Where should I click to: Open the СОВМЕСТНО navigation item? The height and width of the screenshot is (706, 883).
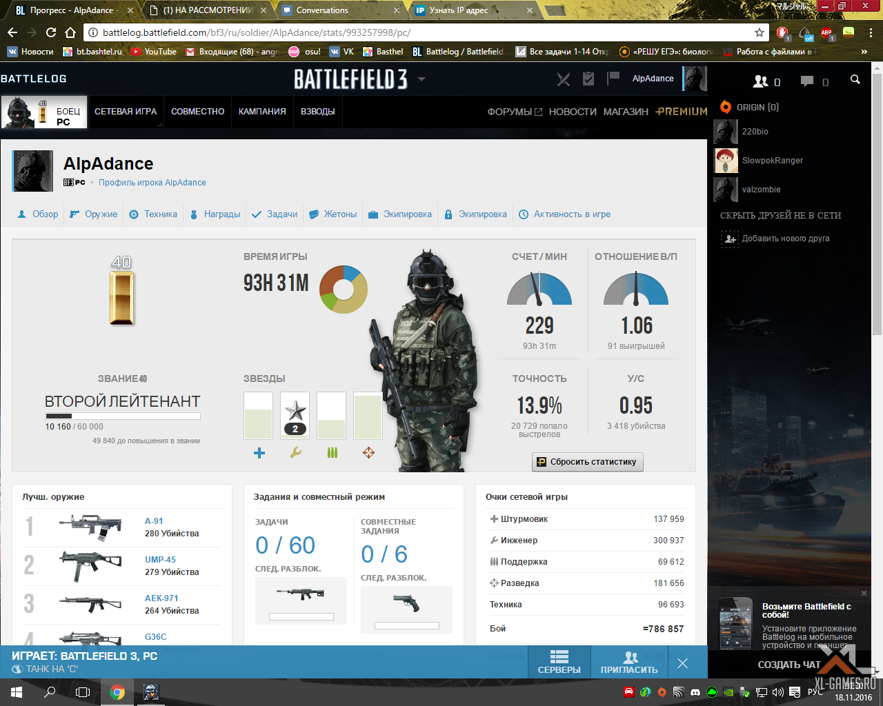[x=198, y=112]
